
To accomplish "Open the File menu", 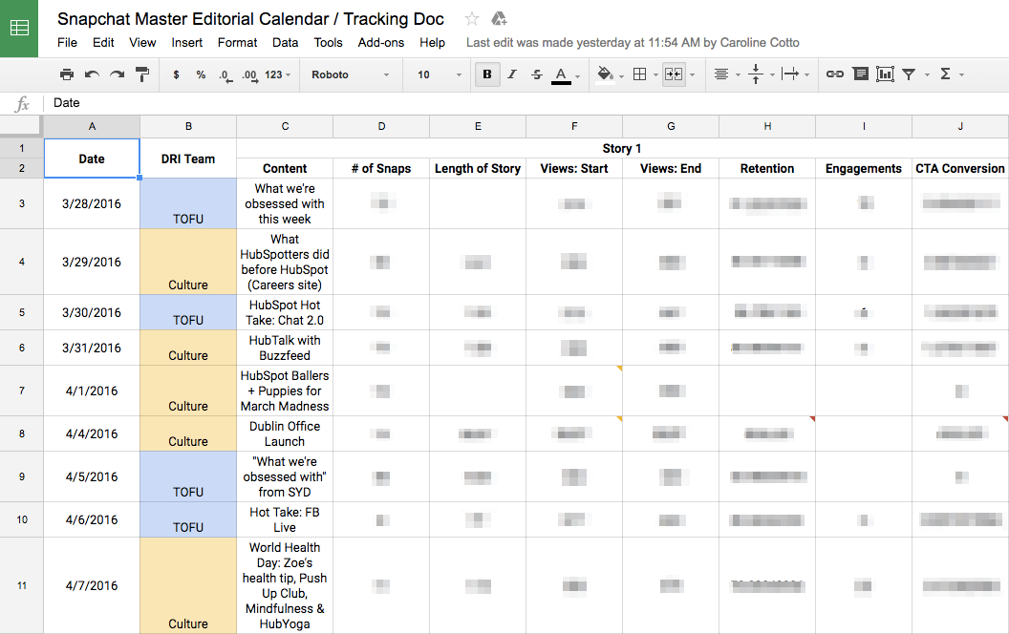I will [x=67, y=42].
